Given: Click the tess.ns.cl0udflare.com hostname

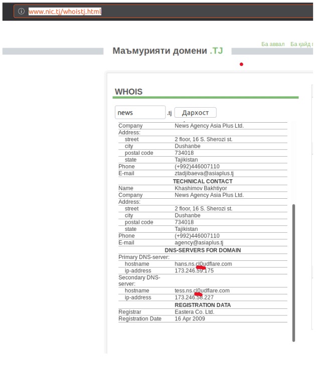Looking at the screenshot, I should pyautogui.click(x=202, y=290).
